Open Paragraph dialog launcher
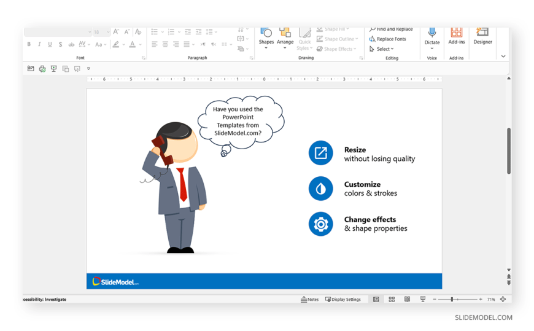Screen dimensions: 534x331 point(251,58)
